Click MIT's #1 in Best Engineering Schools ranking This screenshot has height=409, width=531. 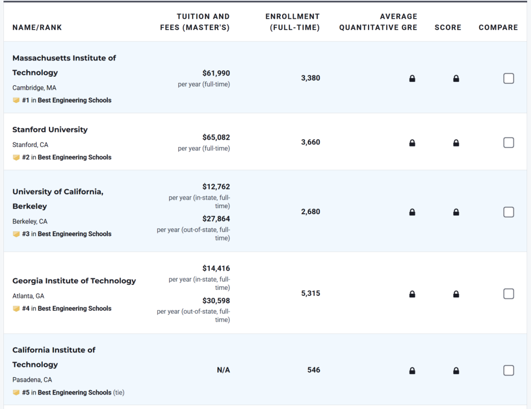pyautogui.click(x=67, y=100)
